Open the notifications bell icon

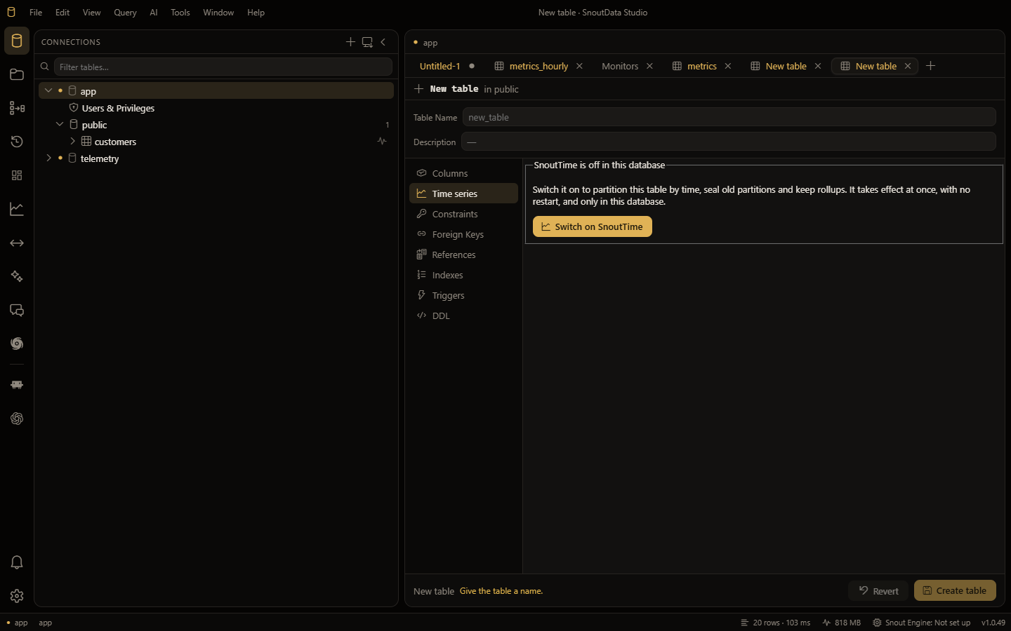coord(17,562)
